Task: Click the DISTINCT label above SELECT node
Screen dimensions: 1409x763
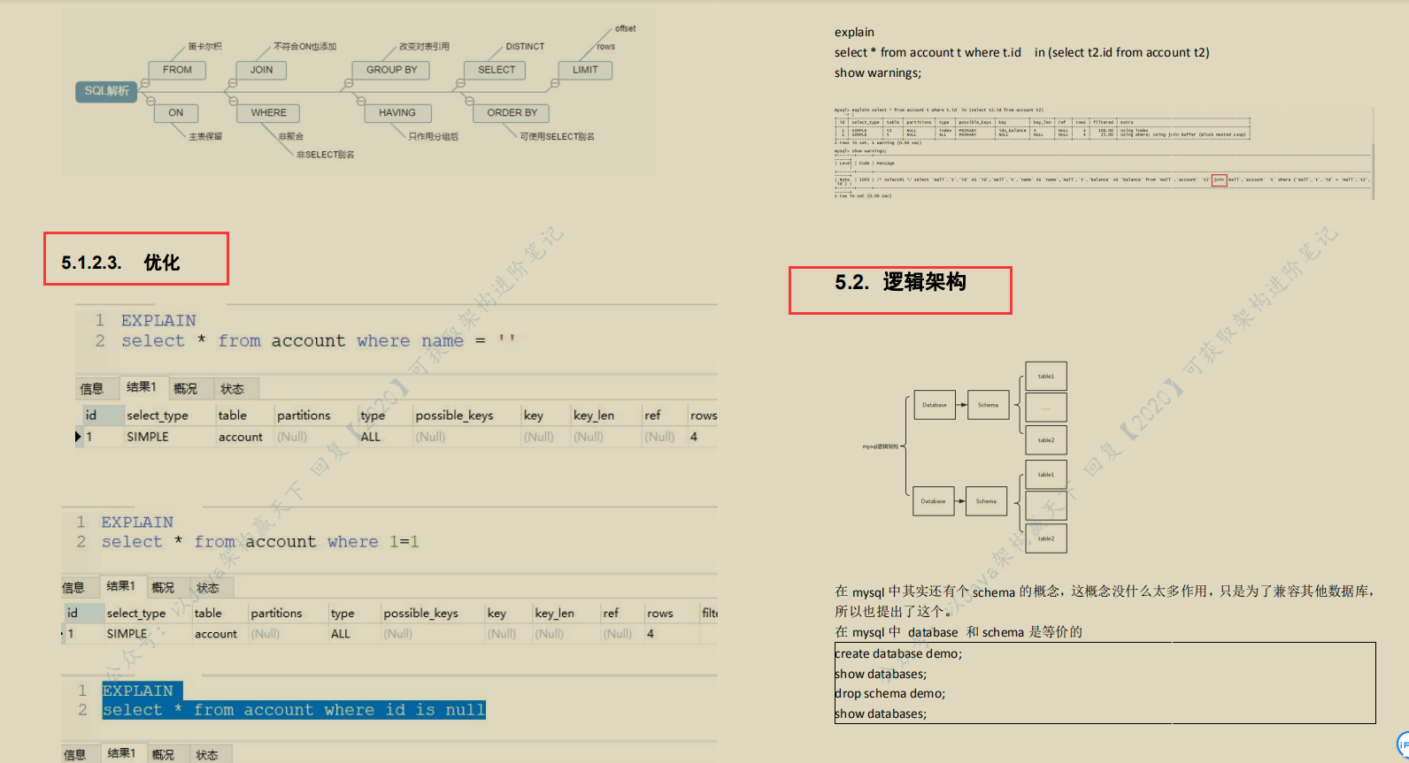Action: pos(525,47)
